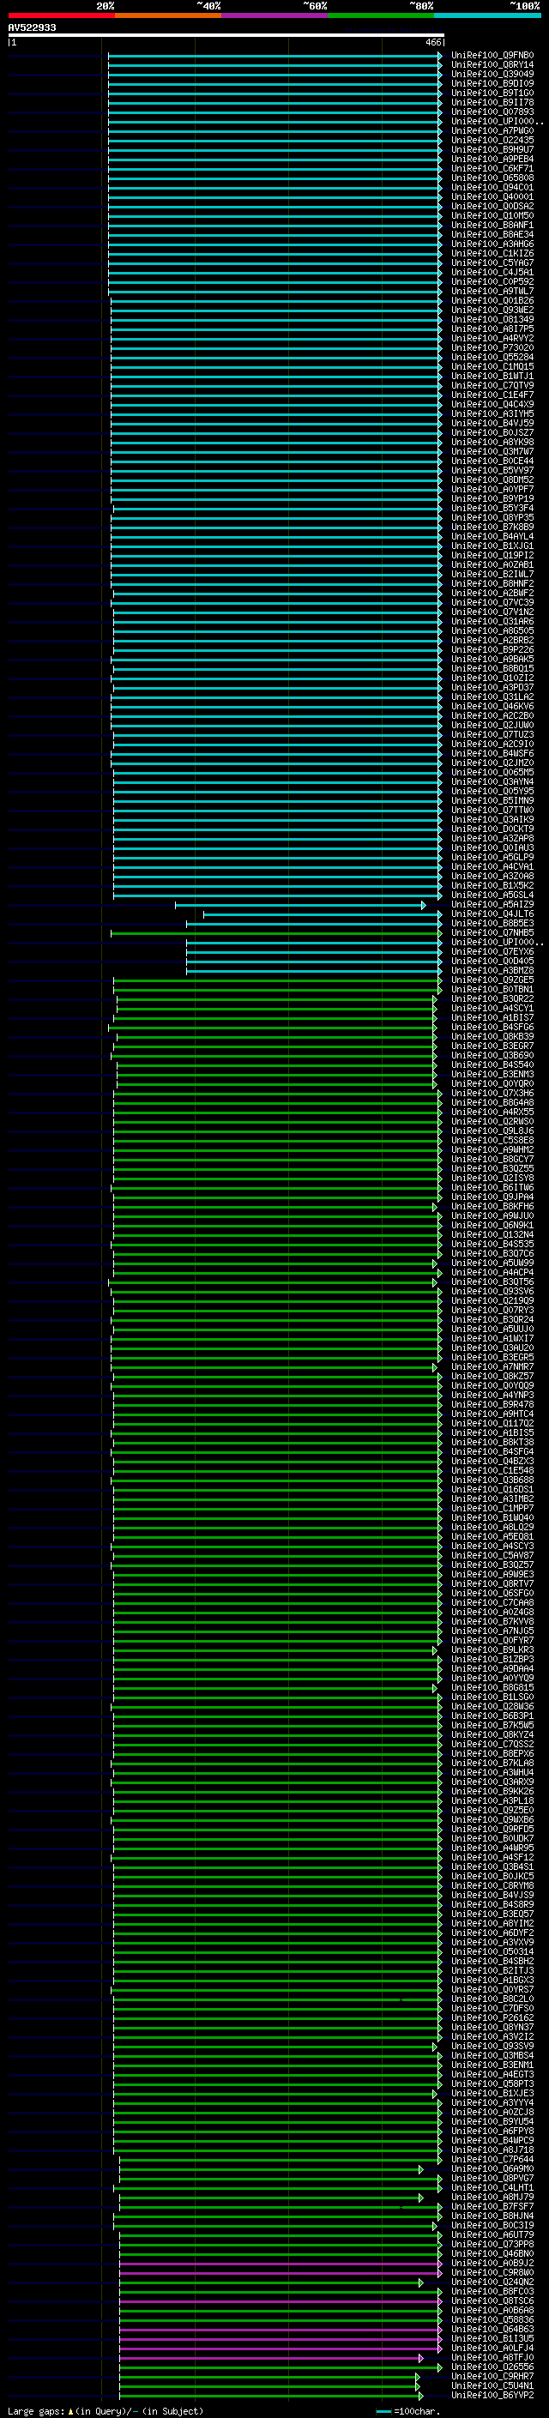Select hit label UniRef100_B0CE44
The width and height of the screenshot is (549, 2418).
tap(492, 461)
